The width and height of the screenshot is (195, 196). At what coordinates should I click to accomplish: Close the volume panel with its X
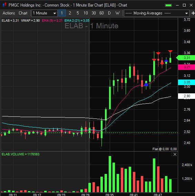coord(175,154)
